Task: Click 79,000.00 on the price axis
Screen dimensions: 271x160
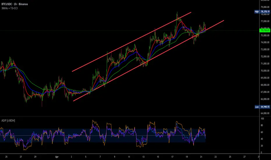Action: (265, 7)
